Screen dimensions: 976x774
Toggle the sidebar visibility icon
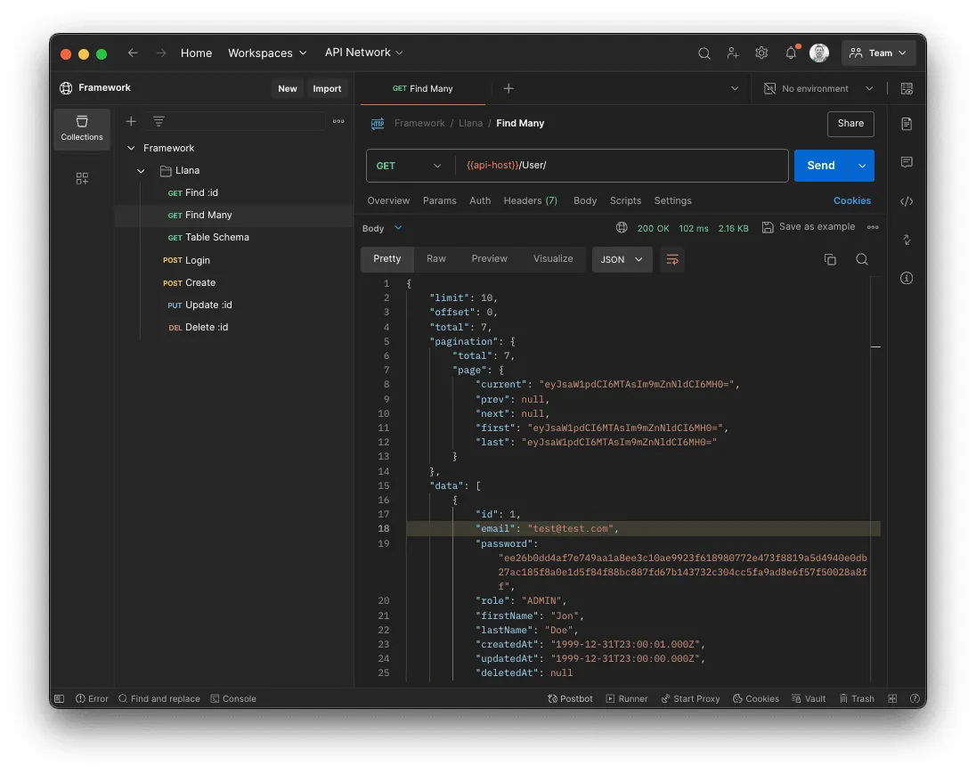[x=59, y=698]
